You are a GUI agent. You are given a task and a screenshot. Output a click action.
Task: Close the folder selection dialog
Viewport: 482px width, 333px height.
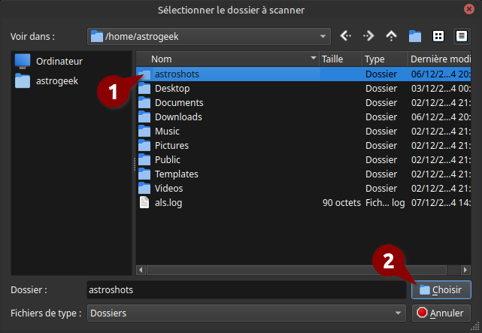[469, 9]
